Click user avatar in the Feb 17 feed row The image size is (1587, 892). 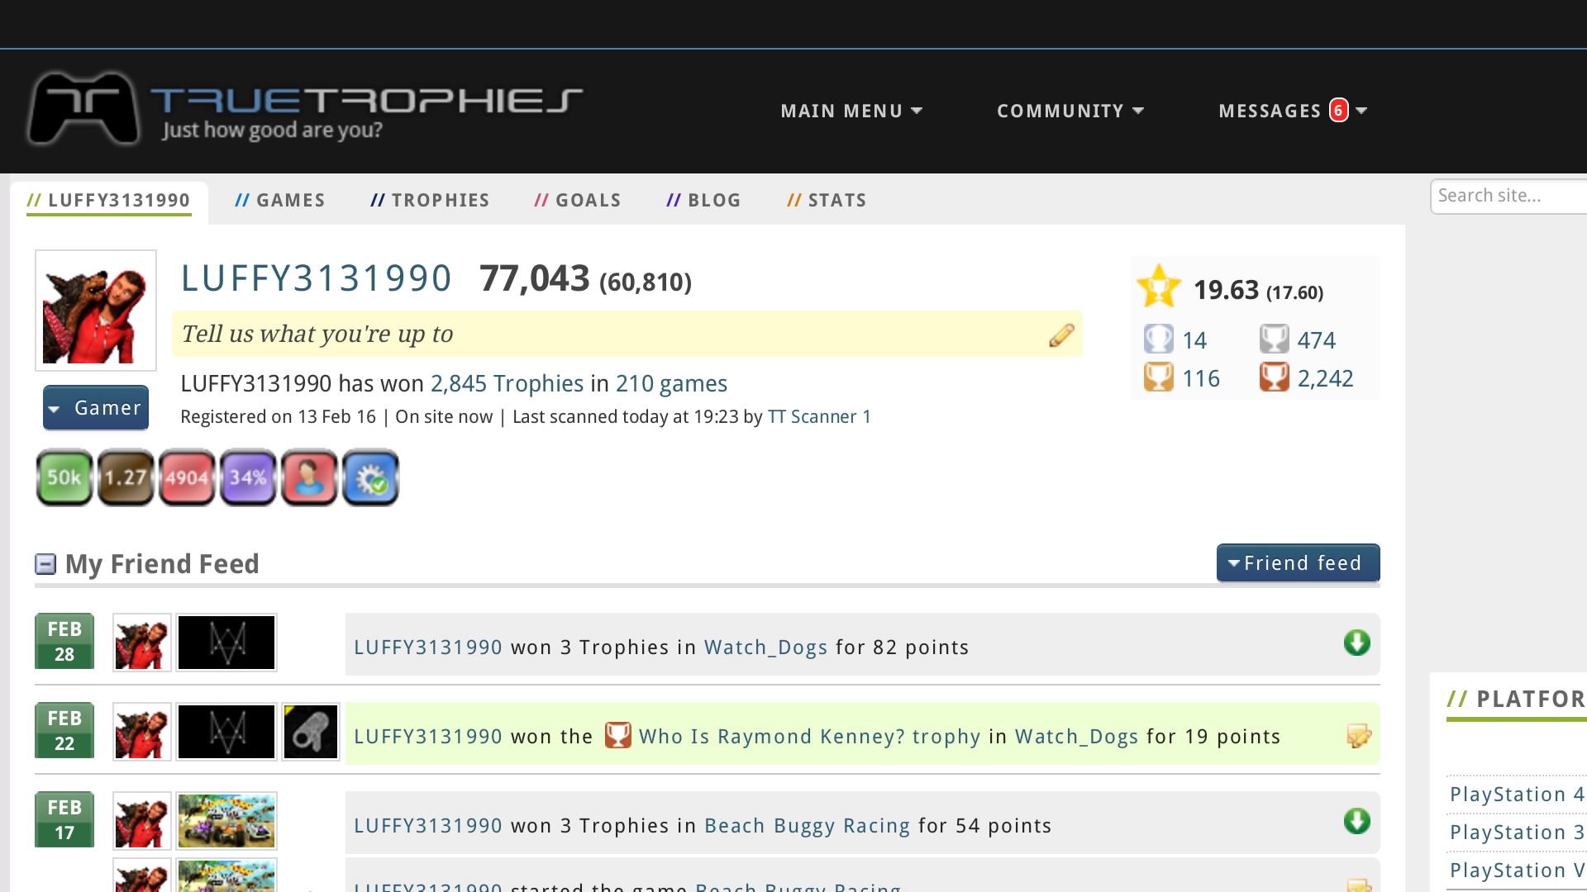(x=142, y=821)
